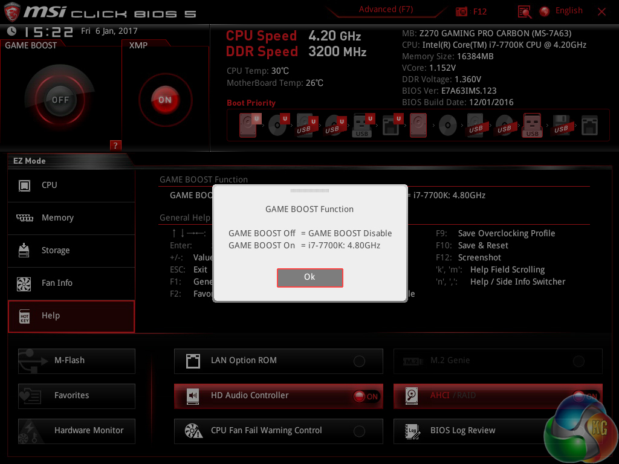This screenshot has height=464, width=619.
Task: Click the clock icon beside the time
Action: coord(12,31)
